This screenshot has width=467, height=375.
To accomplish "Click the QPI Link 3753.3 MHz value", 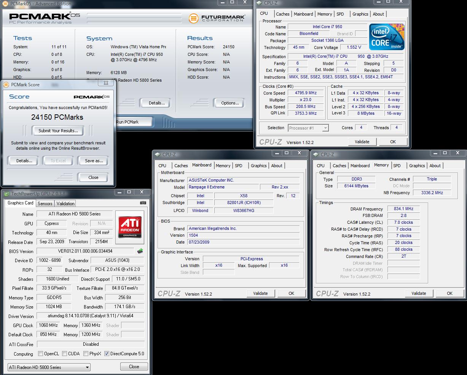I will click(306, 113).
